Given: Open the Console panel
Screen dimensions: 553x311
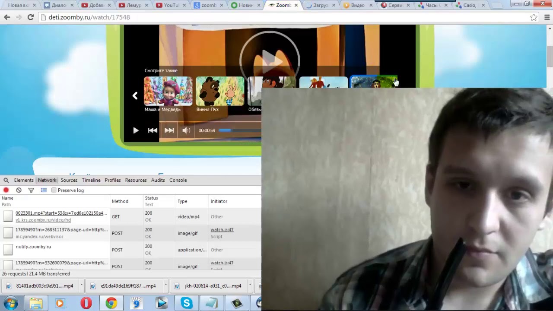Looking at the screenshot, I should click(178, 180).
